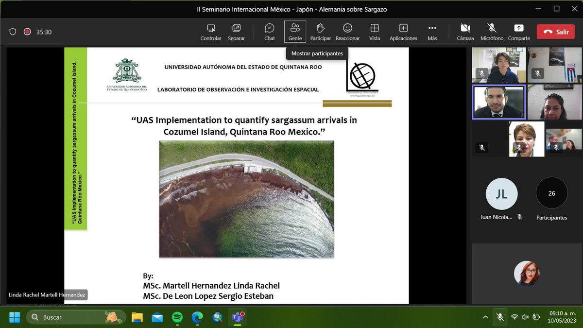This screenshot has height=328, width=583.
Task: Select the Controlar option in the meeting toolbar
Action: click(x=210, y=32)
